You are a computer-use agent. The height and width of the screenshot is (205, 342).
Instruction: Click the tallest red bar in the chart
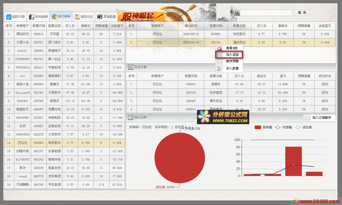[x=293, y=161]
